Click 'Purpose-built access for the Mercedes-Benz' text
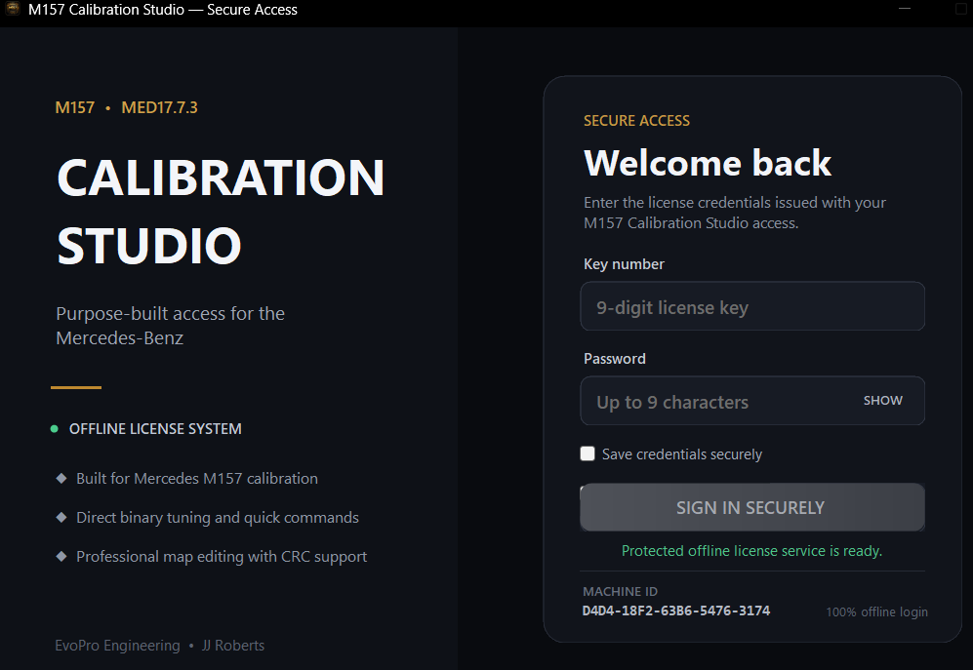The width and height of the screenshot is (973, 670). [170, 326]
